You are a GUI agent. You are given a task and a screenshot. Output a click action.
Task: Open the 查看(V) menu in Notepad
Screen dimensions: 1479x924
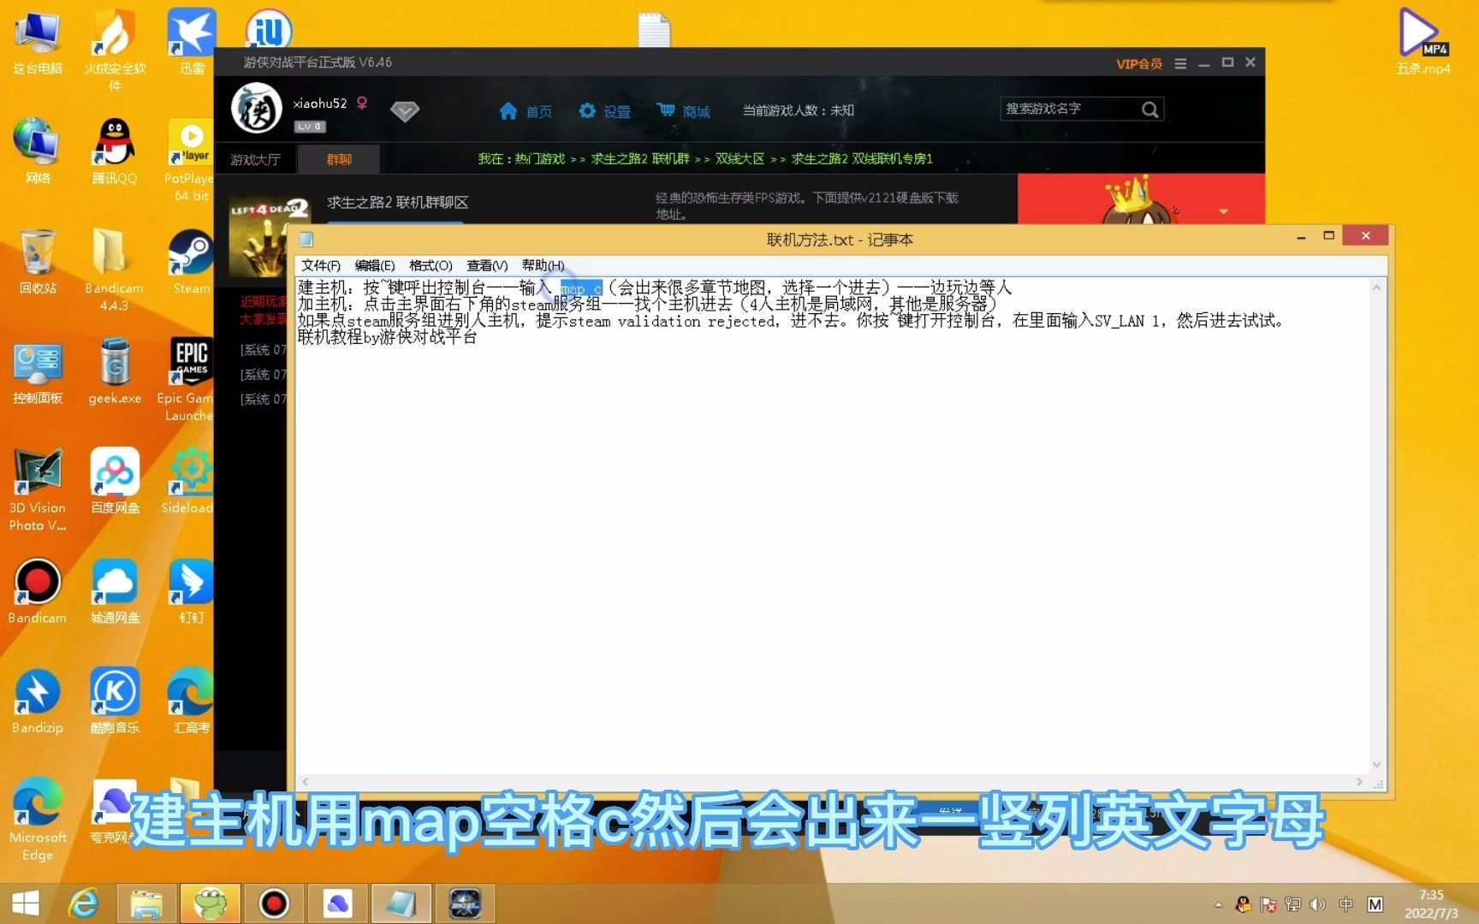tap(487, 265)
